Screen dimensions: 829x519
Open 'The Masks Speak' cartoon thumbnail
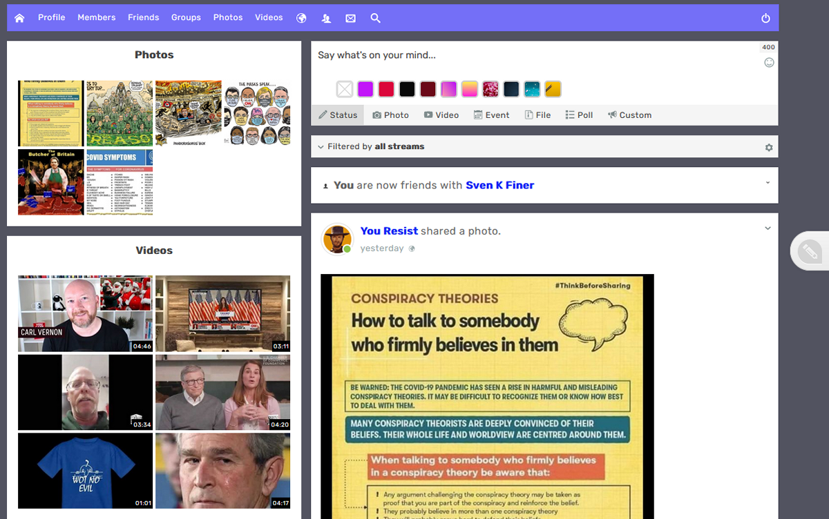257,113
